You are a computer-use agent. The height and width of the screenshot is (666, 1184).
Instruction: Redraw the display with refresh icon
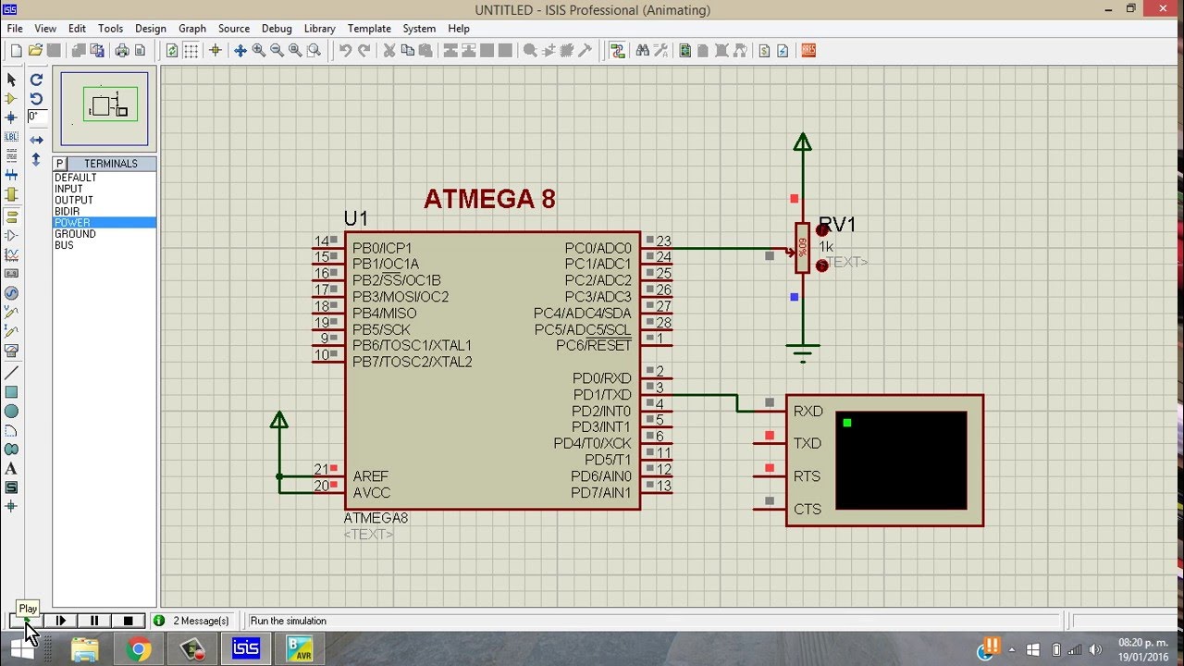172,51
